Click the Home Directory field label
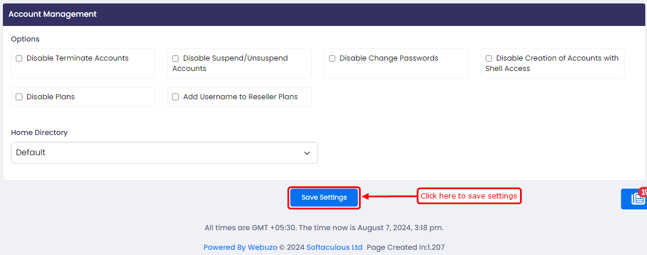Viewport: 647px width, 255px height. point(39,133)
